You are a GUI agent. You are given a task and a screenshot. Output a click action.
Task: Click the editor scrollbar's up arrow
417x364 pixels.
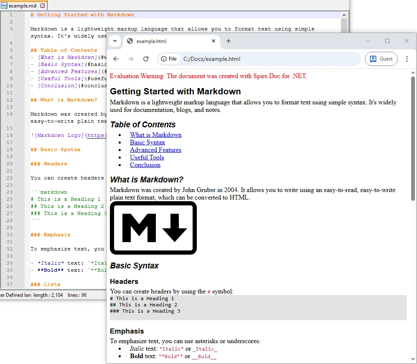click(344, 14)
